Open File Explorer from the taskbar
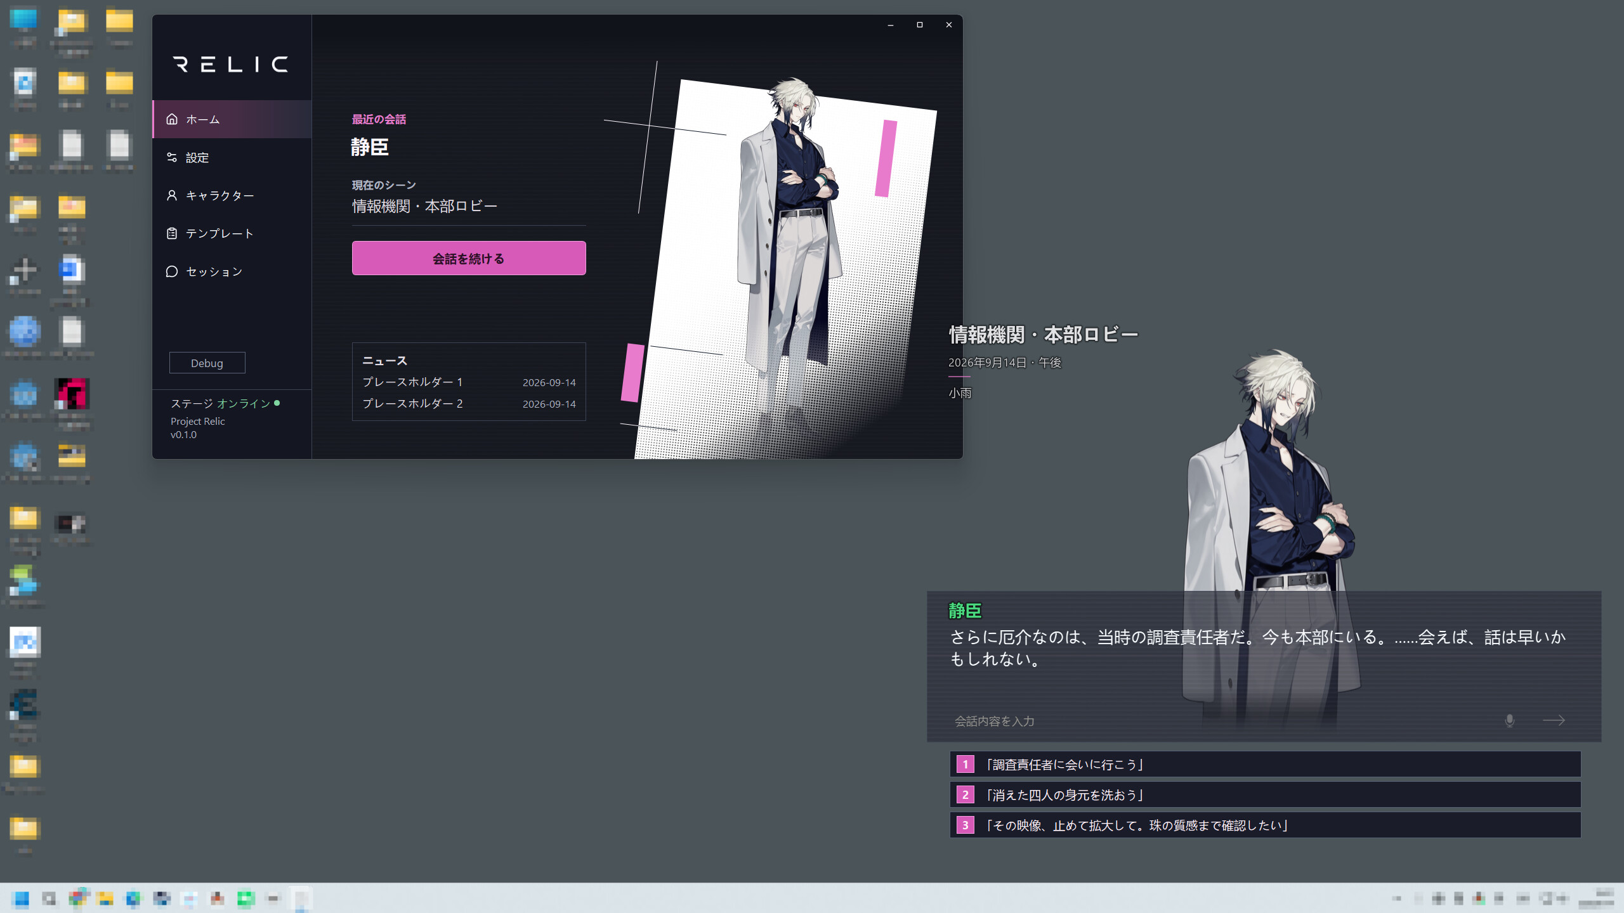 pos(105,898)
